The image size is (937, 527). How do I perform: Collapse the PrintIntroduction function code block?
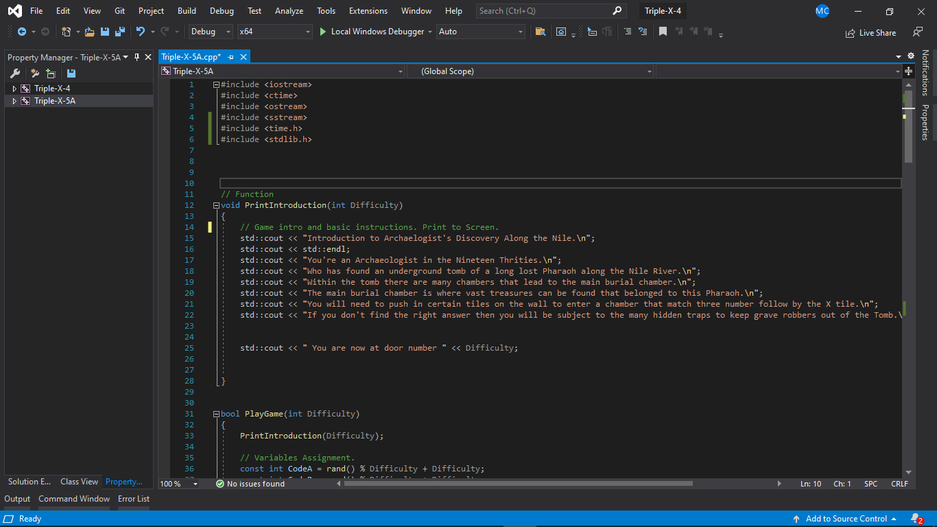[216, 205]
